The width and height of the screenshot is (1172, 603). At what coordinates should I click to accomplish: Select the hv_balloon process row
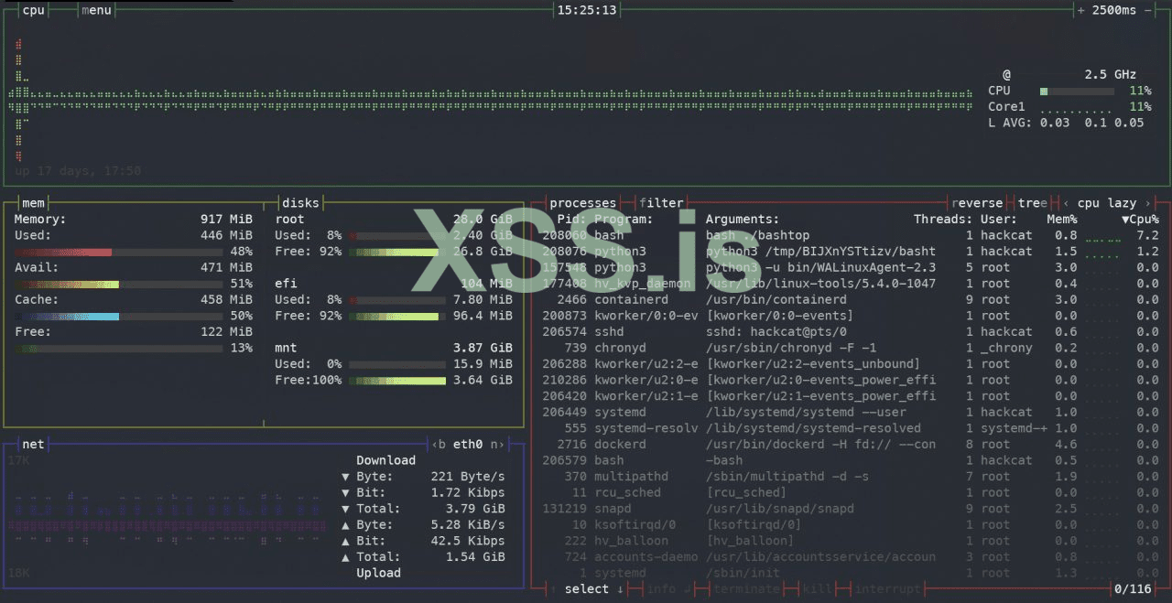pos(851,541)
